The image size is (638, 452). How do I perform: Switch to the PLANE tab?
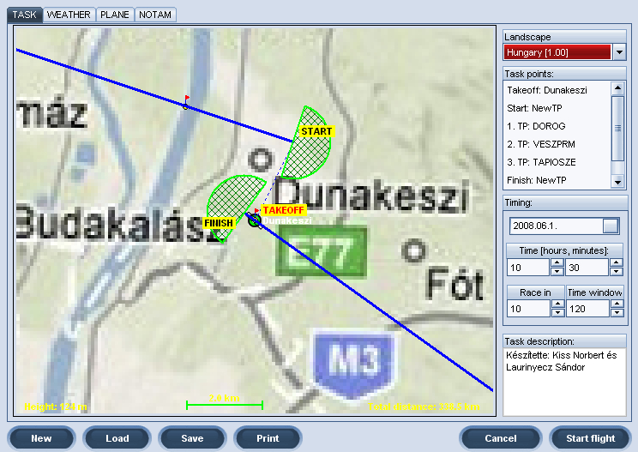point(114,15)
